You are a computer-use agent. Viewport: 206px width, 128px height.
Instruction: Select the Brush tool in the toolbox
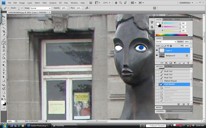point(4,43)
